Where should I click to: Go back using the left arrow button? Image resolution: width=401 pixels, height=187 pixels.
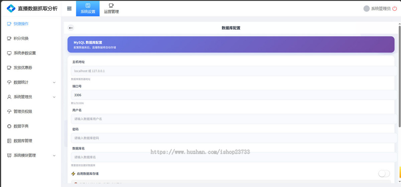[x=71, y=28]
